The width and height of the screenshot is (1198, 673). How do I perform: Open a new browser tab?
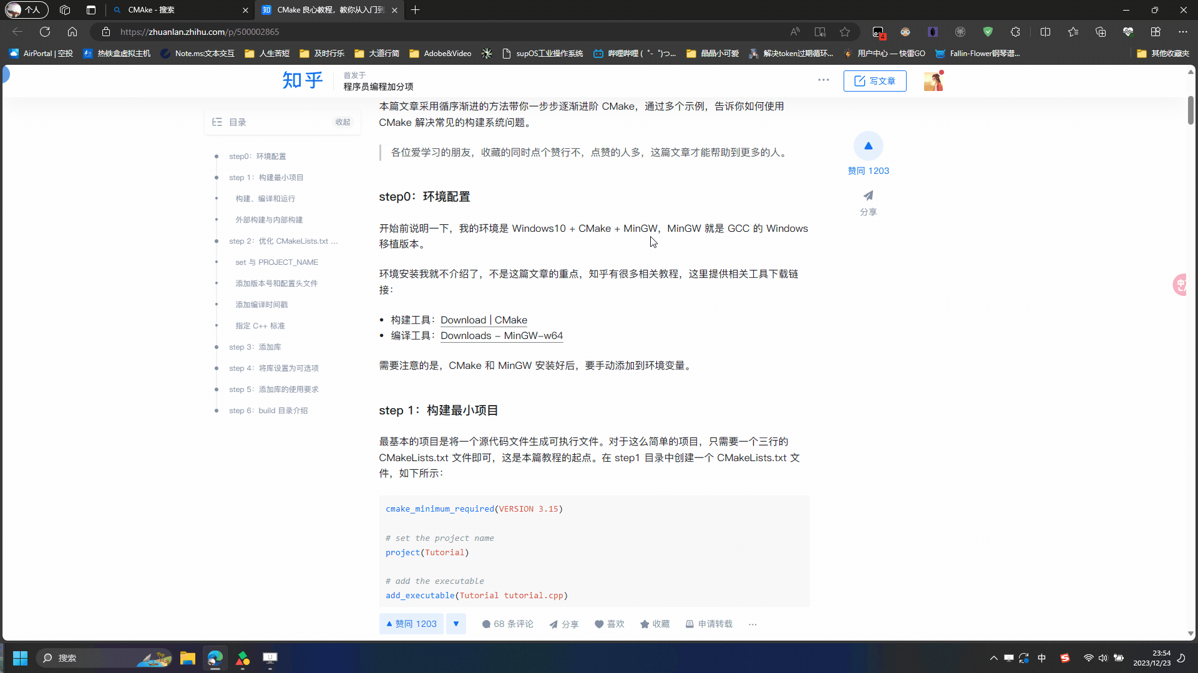tap(416, 10)
